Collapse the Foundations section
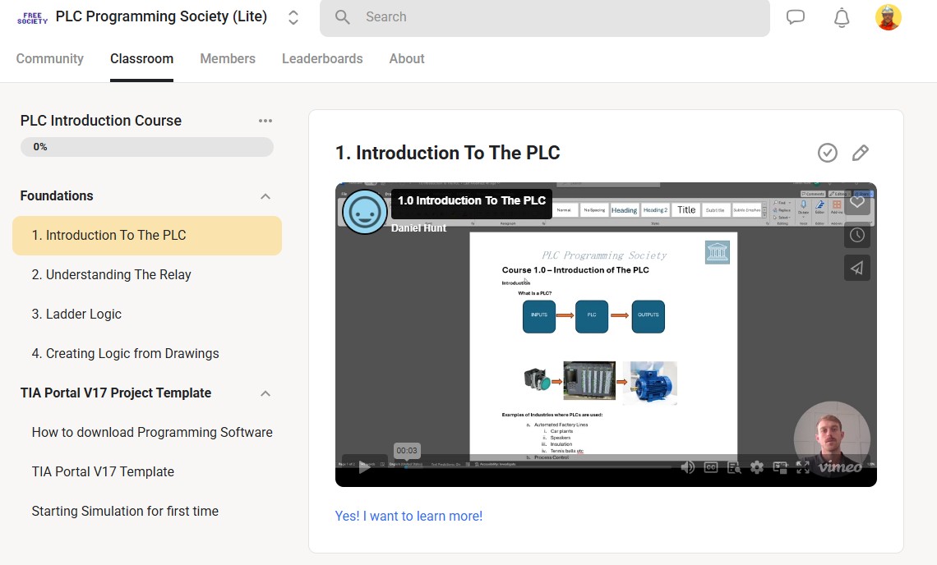 point(265,196)
